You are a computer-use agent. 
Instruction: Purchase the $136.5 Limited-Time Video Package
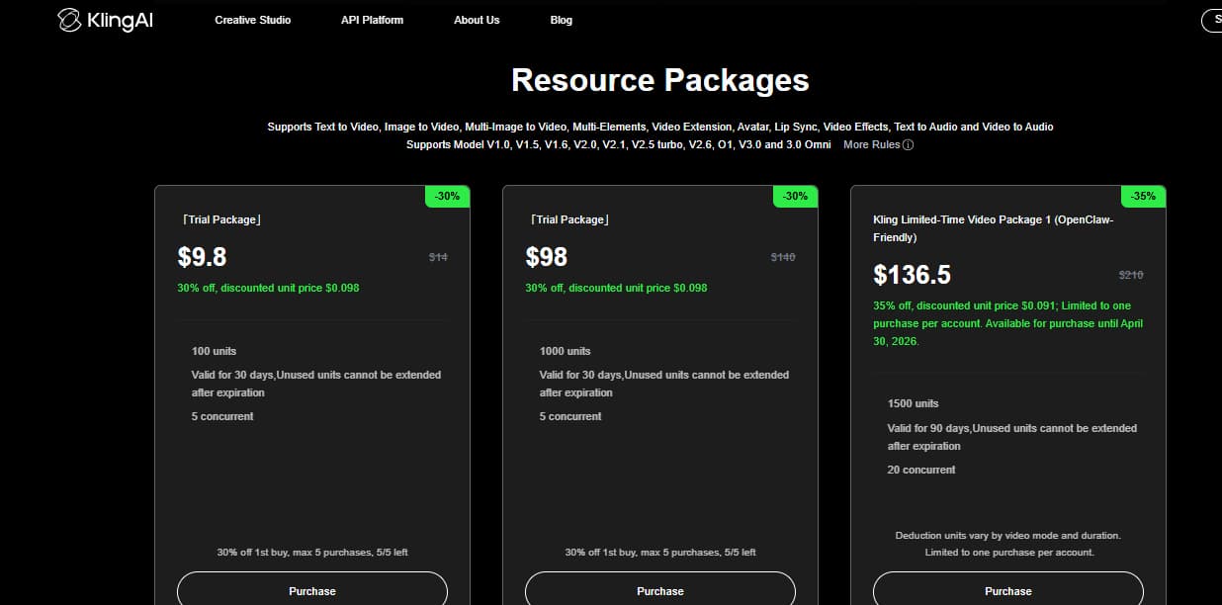click(1008, 590)
